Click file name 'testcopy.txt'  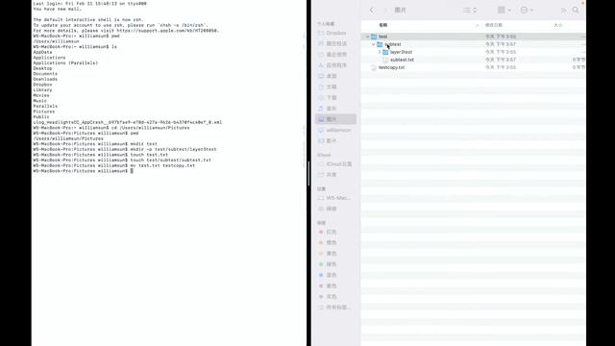click(x=391, y=67)
